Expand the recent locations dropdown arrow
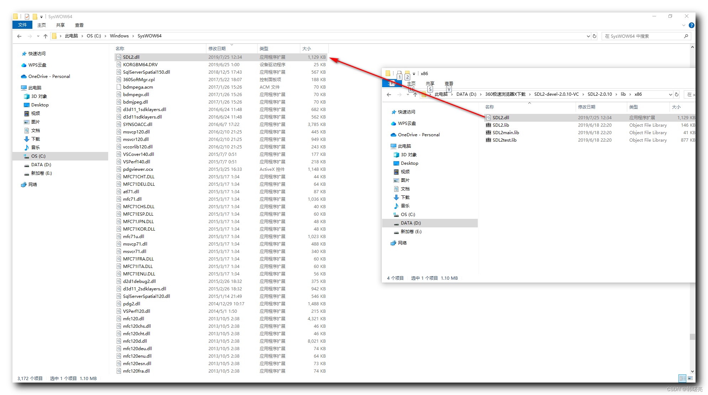The height and width of the screenshot is (395, 708). pos(38,36)
